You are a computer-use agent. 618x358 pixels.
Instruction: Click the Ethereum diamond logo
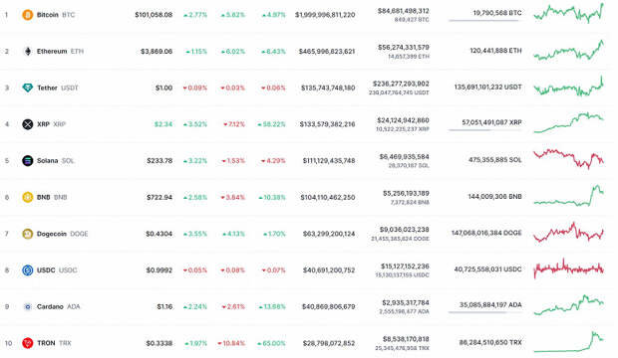point(28,51)
